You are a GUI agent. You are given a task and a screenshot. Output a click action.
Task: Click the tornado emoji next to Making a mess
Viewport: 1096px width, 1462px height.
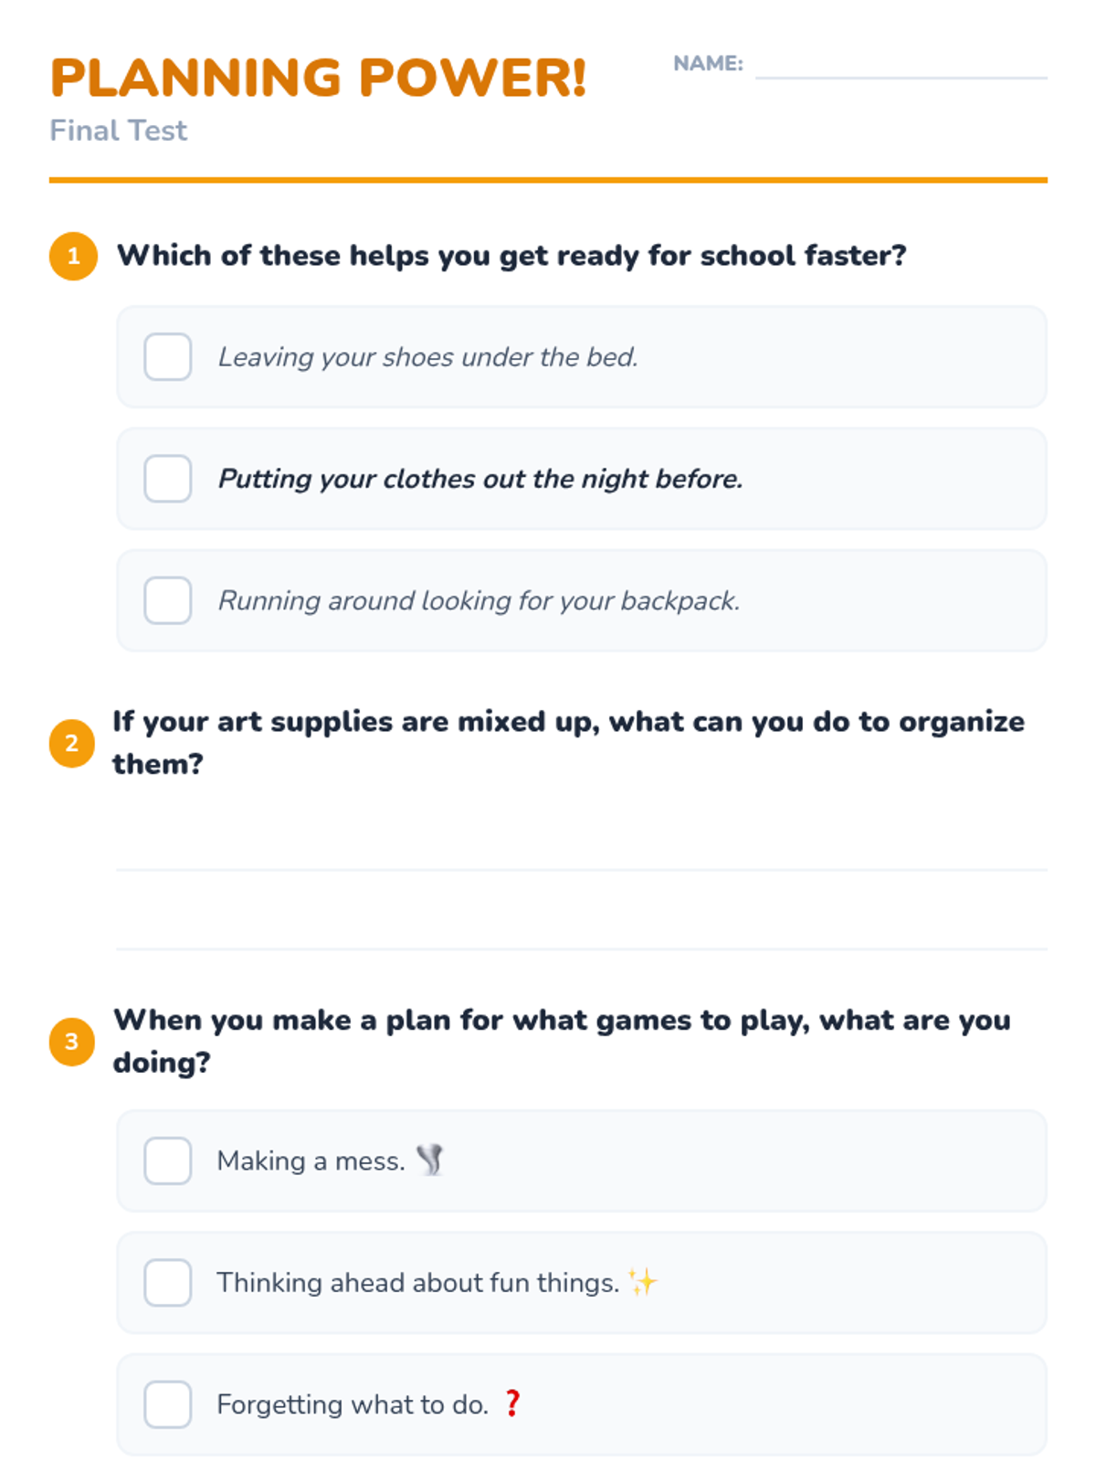pyautogui.click(x=430, y=1160)
